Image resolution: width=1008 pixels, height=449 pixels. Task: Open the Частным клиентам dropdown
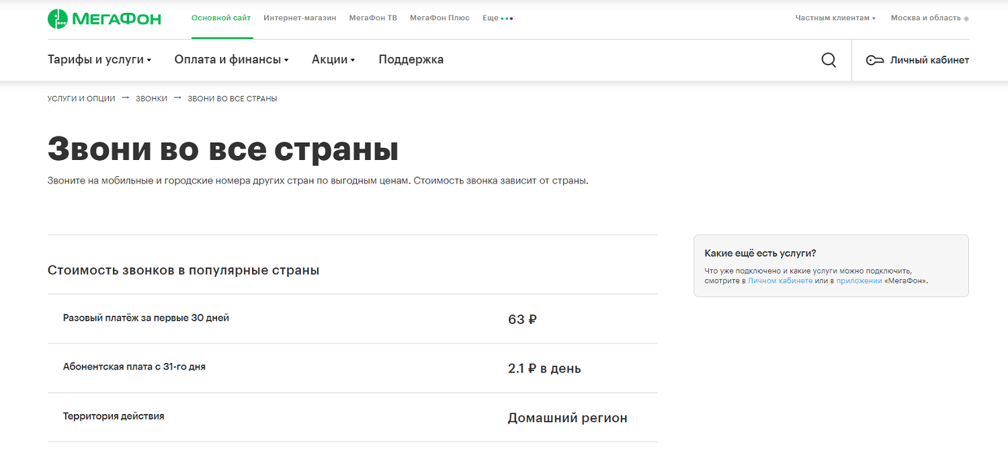coord(835,17)
